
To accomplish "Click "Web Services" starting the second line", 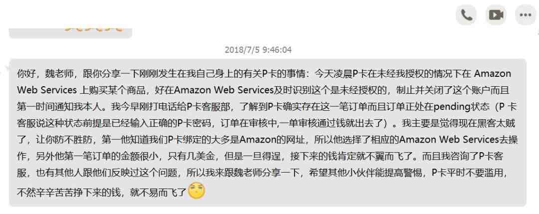I will click(47, 90).
